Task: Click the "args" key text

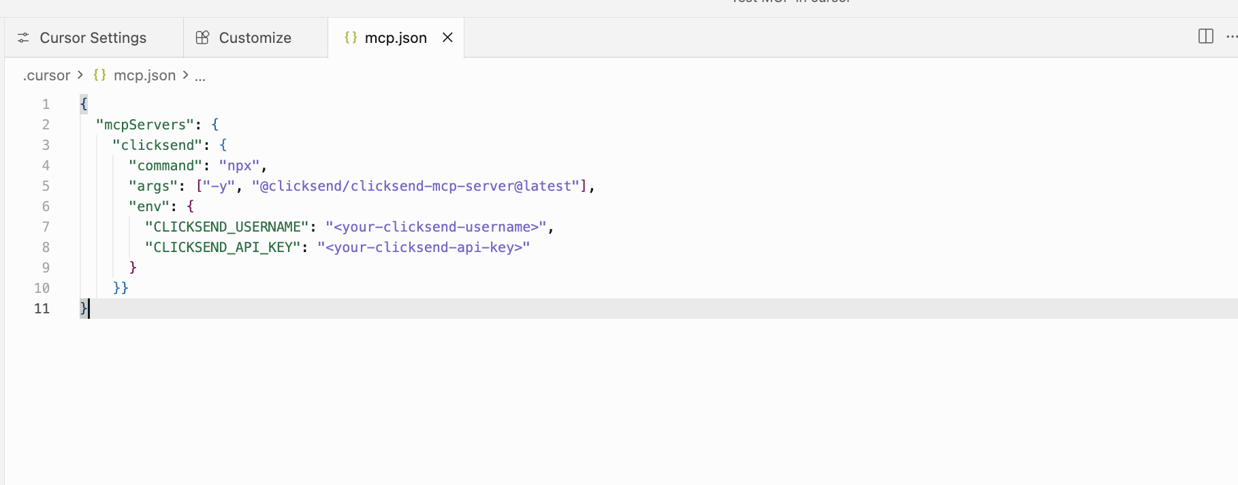Action: 153,186
